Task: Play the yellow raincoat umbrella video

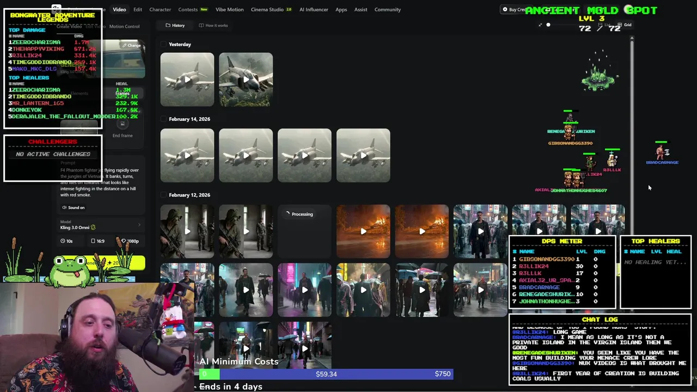Action: click(x=422, y=290)
